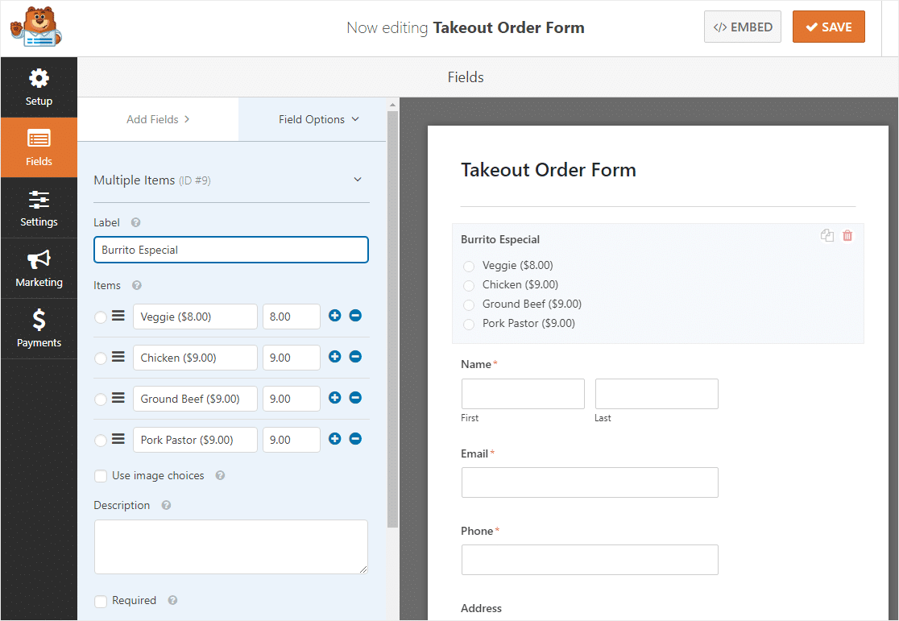Viewport: 899px width, 621px height.
Task: Select Ground Beef ($9.00) in form preview
Action: coord(469,305)
